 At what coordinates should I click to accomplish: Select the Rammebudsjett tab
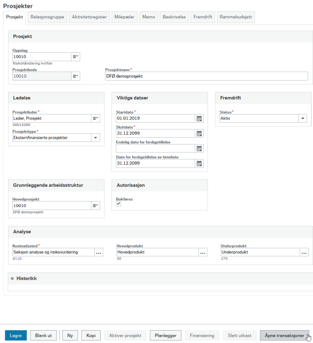point(236,17)
